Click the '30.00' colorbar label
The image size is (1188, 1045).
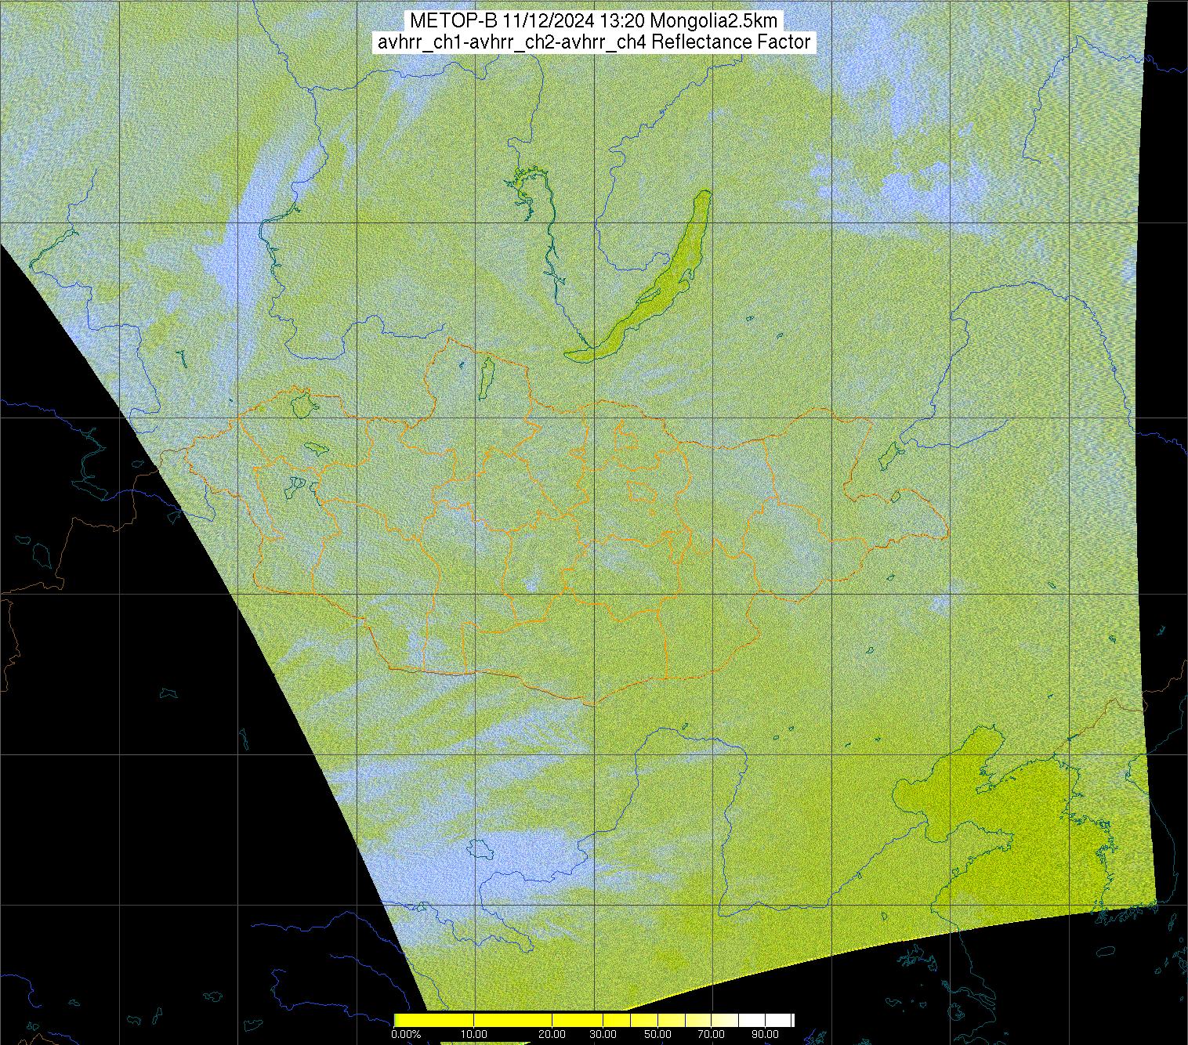pos(604,1034)
